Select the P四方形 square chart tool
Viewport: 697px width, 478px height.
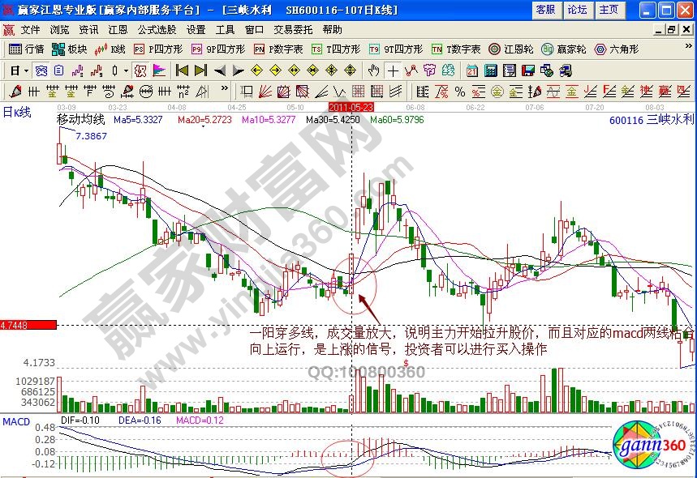[158, 49]
